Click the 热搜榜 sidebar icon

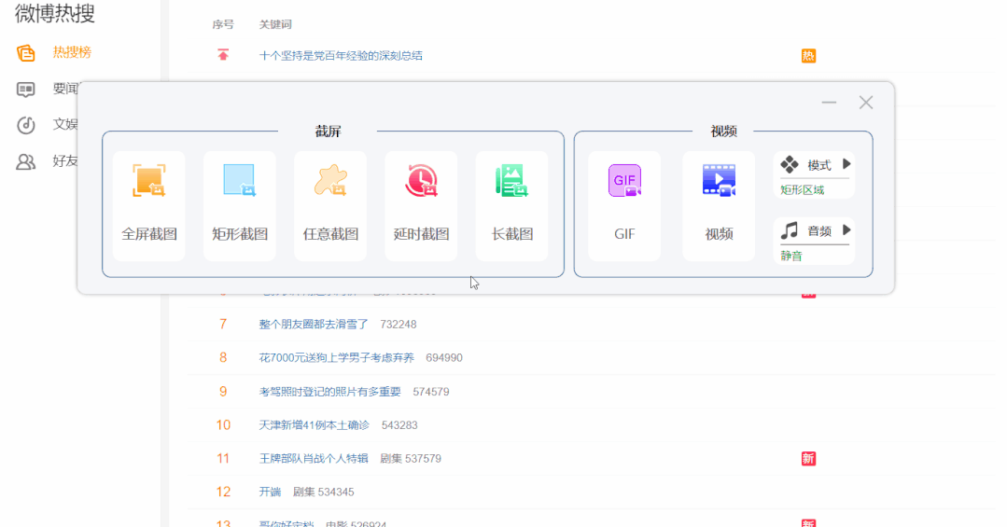point(26,52)
